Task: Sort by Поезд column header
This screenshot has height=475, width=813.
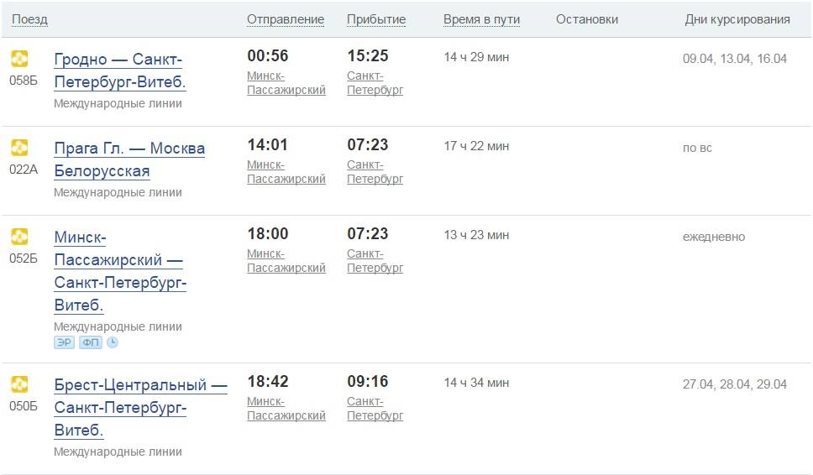Action: pos(29,19)
